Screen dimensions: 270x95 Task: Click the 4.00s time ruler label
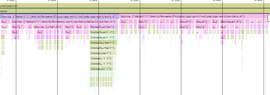135,1
